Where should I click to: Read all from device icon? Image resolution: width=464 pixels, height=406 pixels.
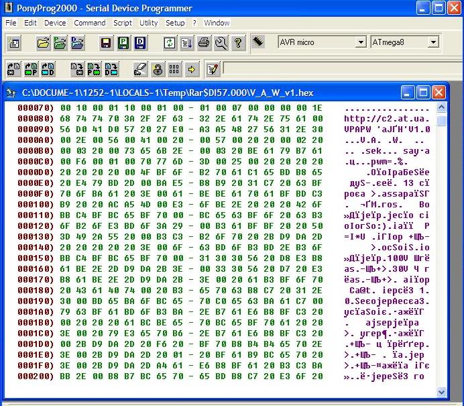tap(13, 69)
